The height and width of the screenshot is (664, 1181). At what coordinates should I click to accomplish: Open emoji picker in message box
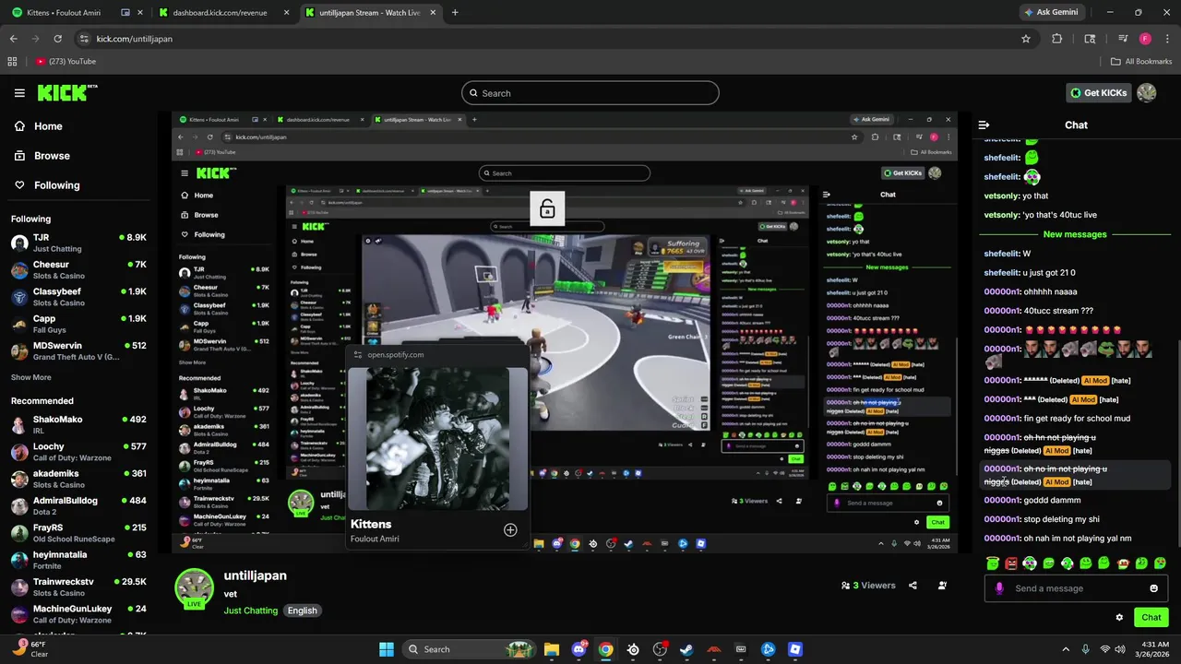point(1153,588)
